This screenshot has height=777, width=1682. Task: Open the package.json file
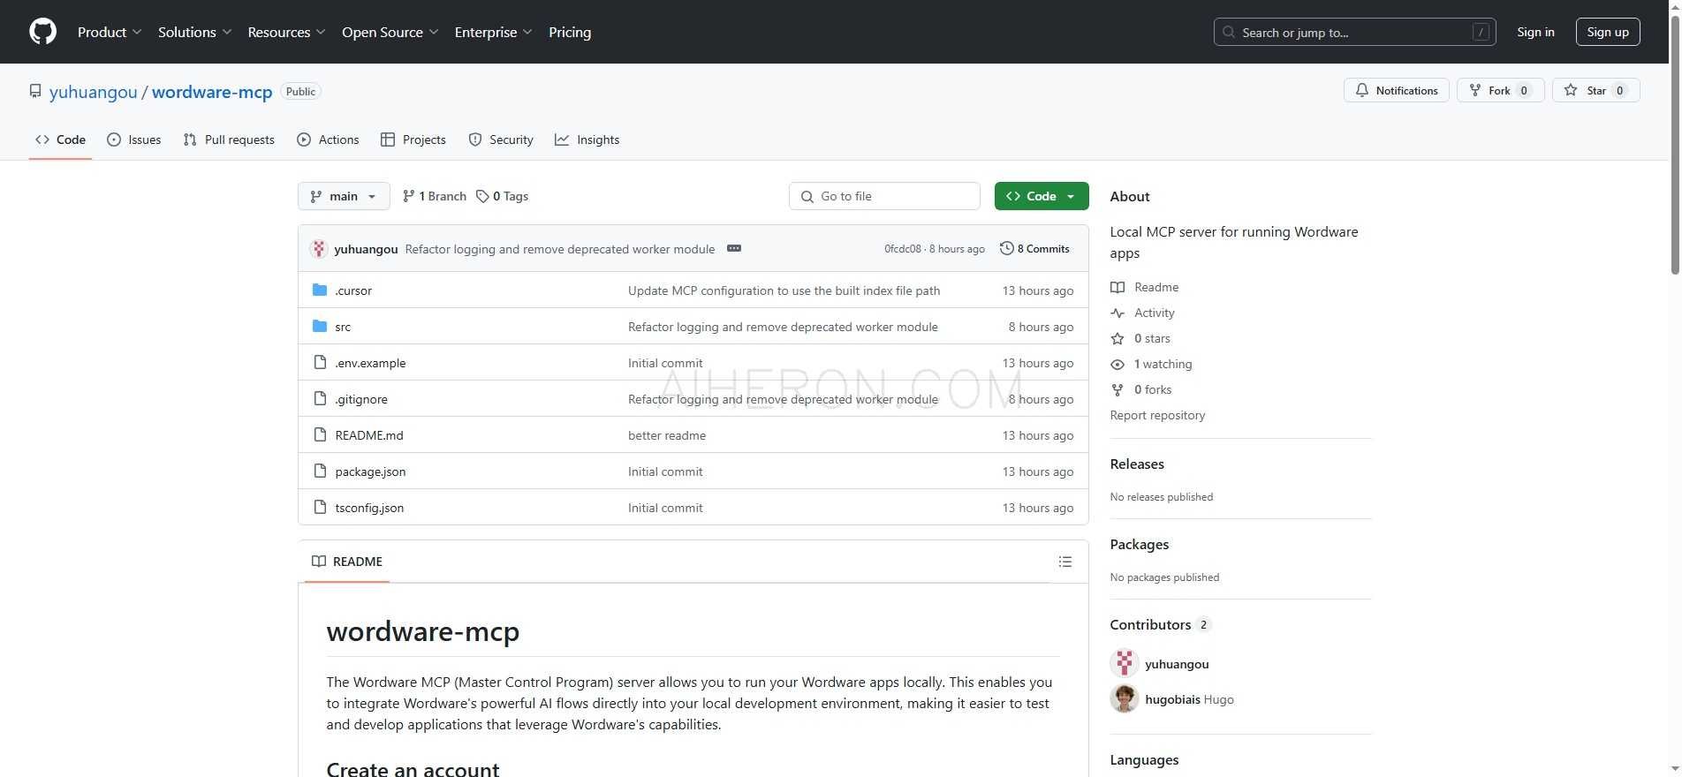coord(370,471)
